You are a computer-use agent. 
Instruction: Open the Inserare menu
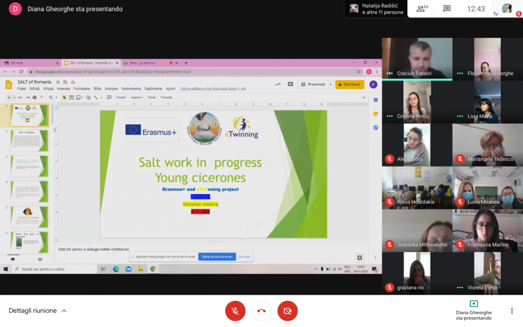63,89
